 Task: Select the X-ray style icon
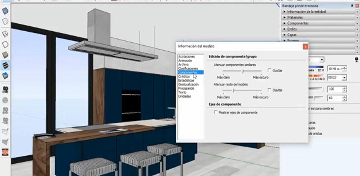tap(5, 11)
